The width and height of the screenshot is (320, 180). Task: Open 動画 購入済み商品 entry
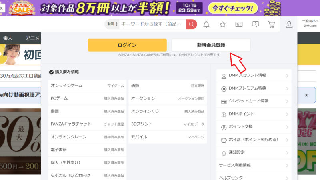click(87, 112)
